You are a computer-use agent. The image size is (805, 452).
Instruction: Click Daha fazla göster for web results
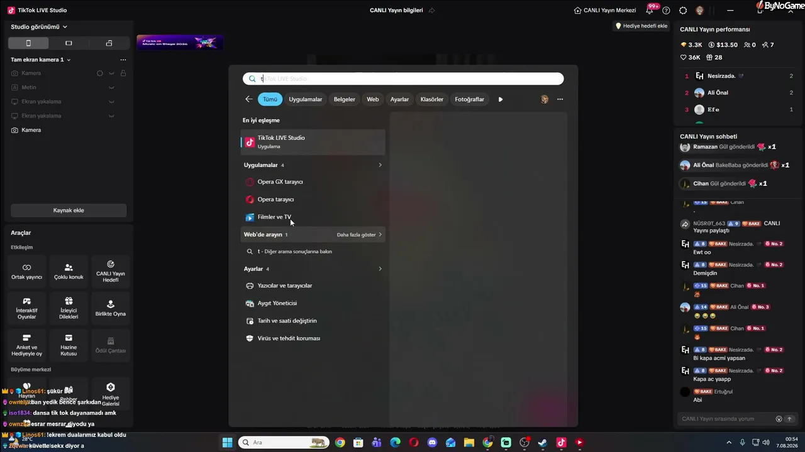[359, 235]
